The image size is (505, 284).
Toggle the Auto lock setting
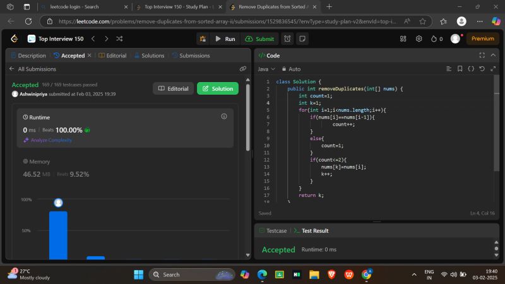(x=291, y=69)
